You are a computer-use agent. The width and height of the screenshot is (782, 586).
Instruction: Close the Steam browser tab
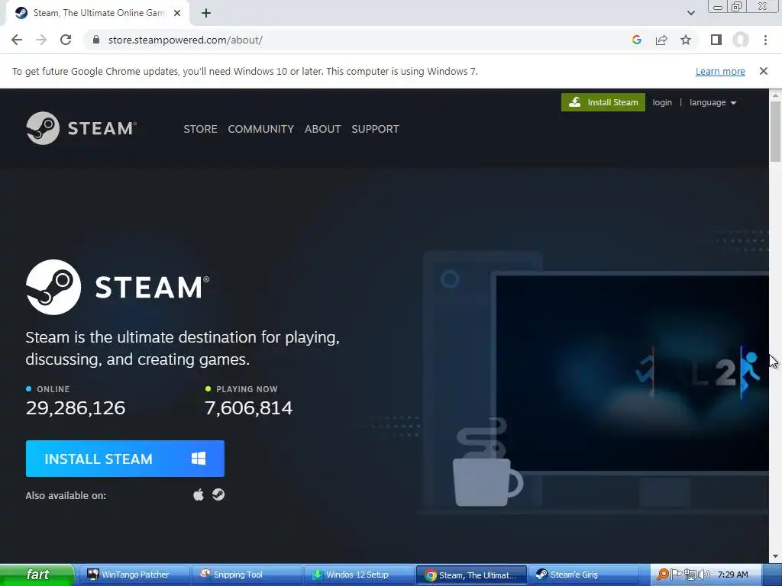point(177,14)
